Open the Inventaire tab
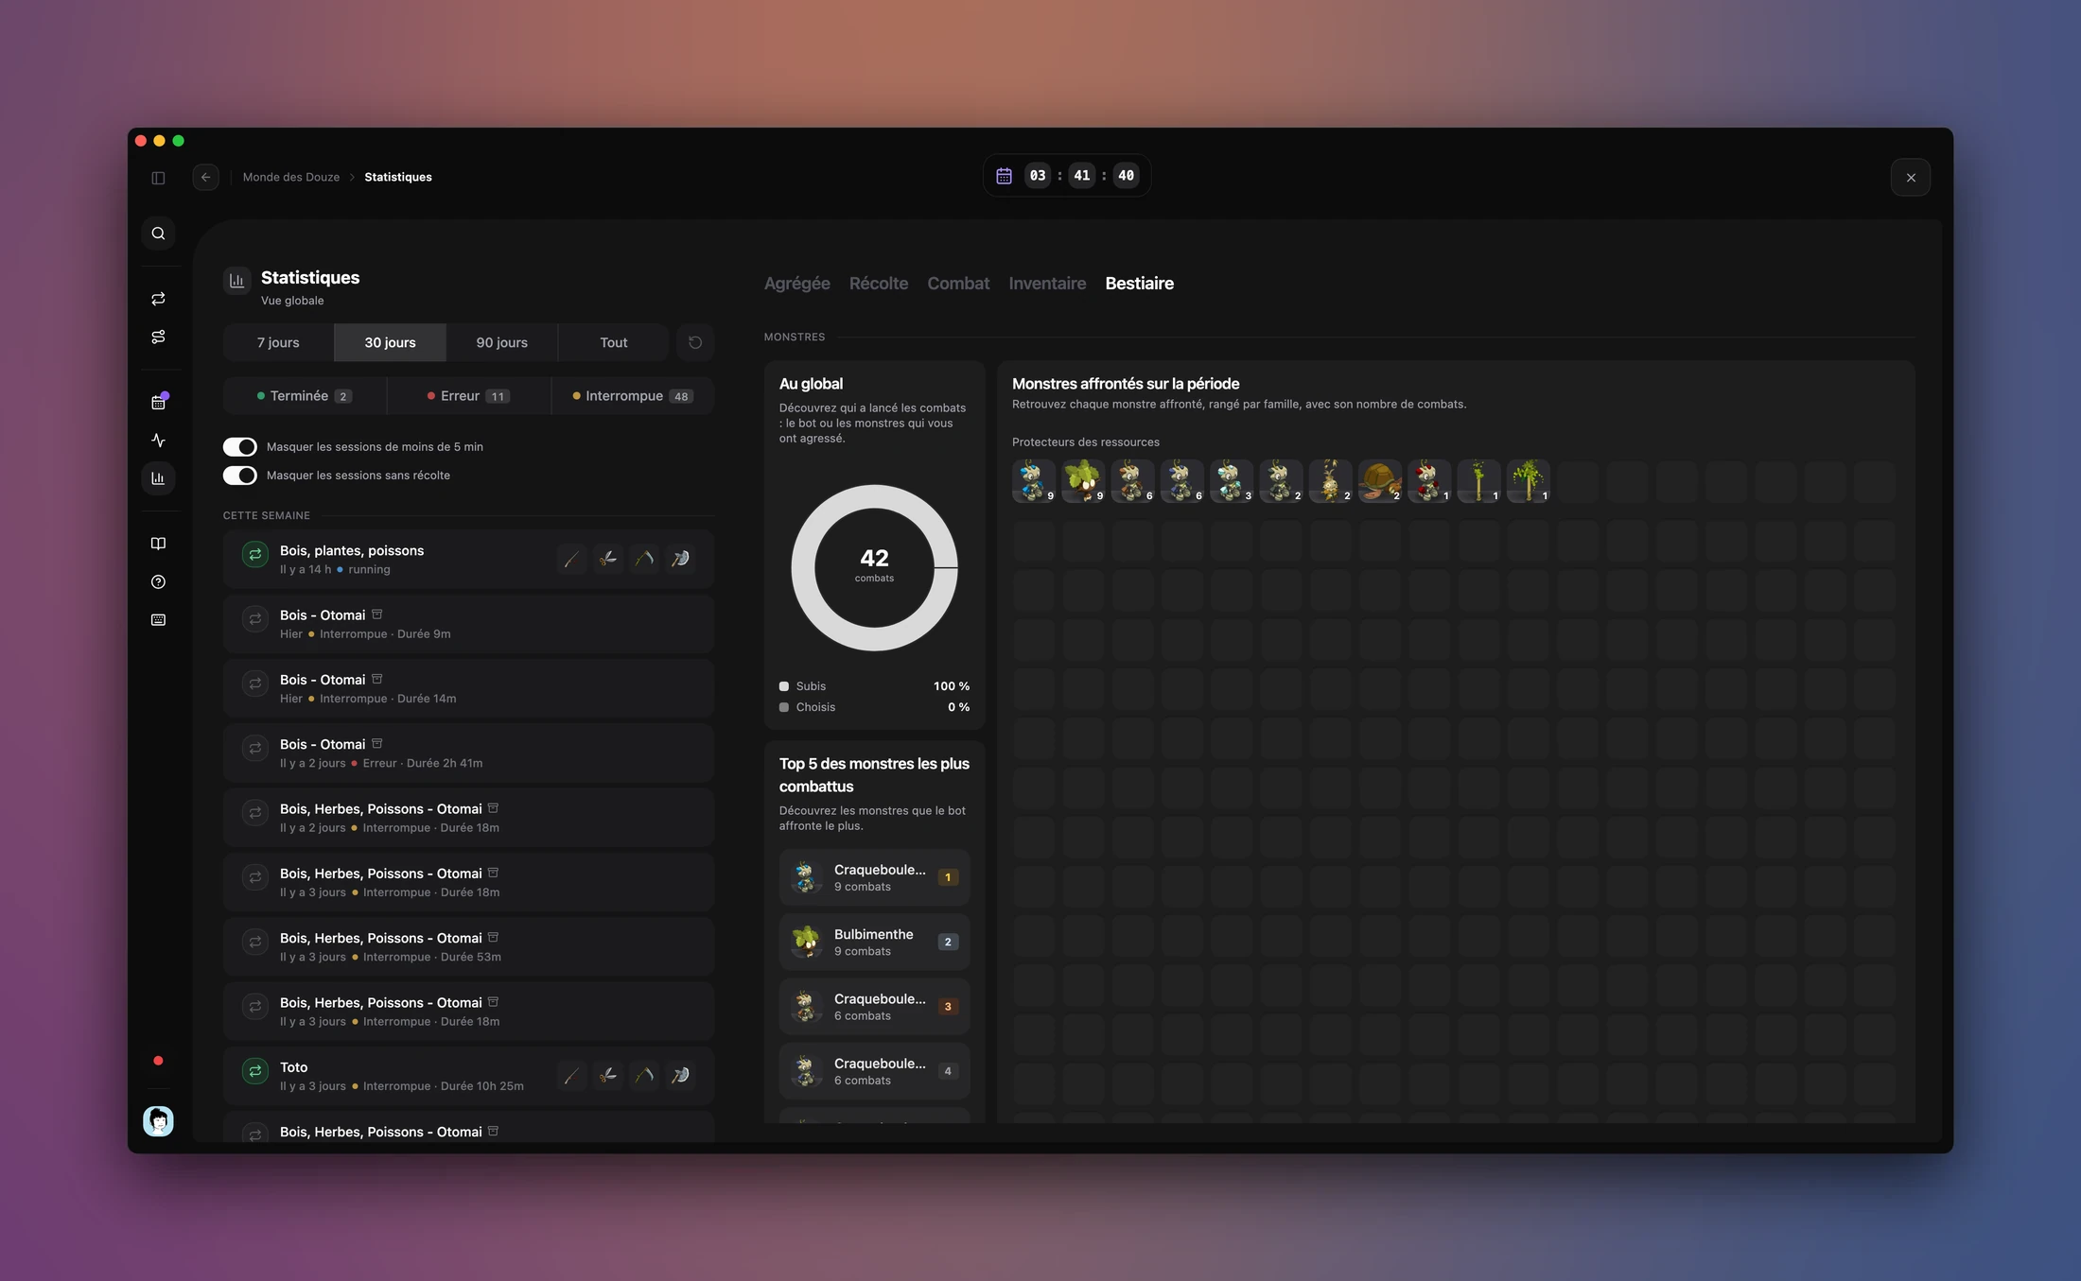The image size is (2081, 1281). click(x=1047, y=284)
